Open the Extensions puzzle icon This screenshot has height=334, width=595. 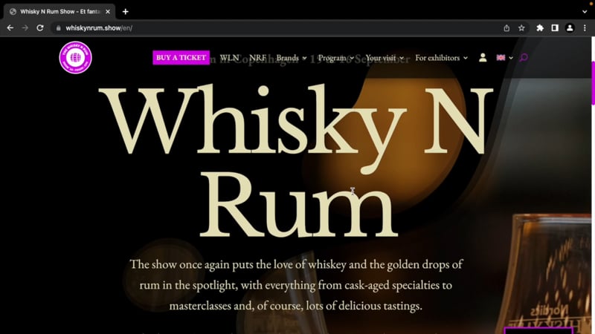540,28
